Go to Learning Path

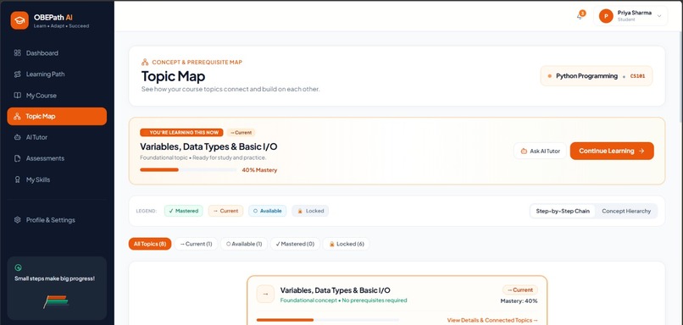tap(57, 74)
